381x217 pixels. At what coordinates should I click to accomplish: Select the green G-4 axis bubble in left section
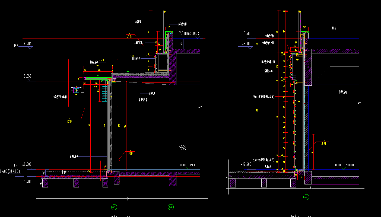coord(171,207)
